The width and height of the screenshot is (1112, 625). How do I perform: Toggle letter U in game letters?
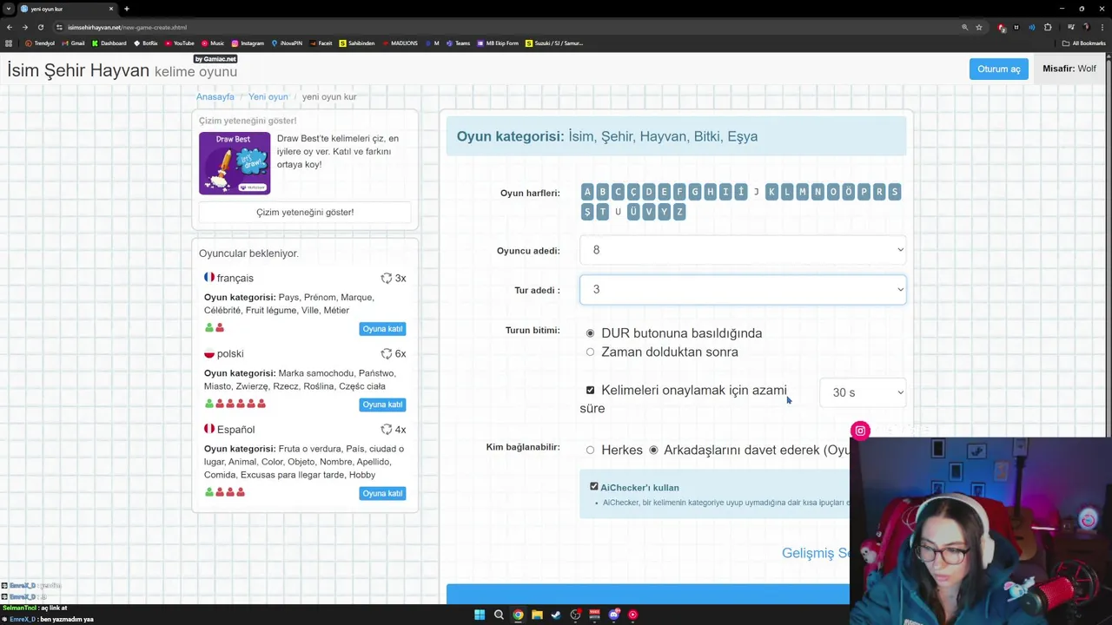point(618,212)
